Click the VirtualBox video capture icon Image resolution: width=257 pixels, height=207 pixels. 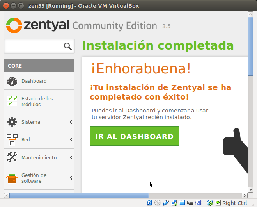click(190, 203)
